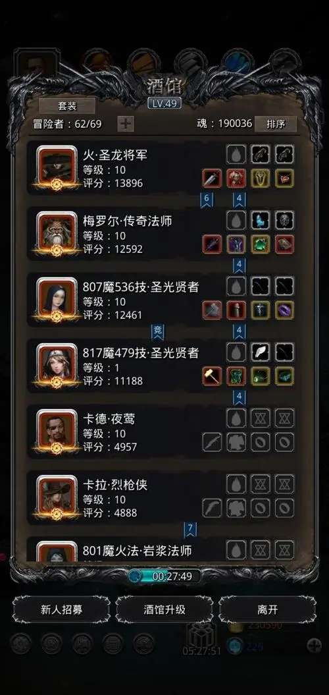Select 火·圣龙将军's sword weapon slot icon

coord(212,178)
